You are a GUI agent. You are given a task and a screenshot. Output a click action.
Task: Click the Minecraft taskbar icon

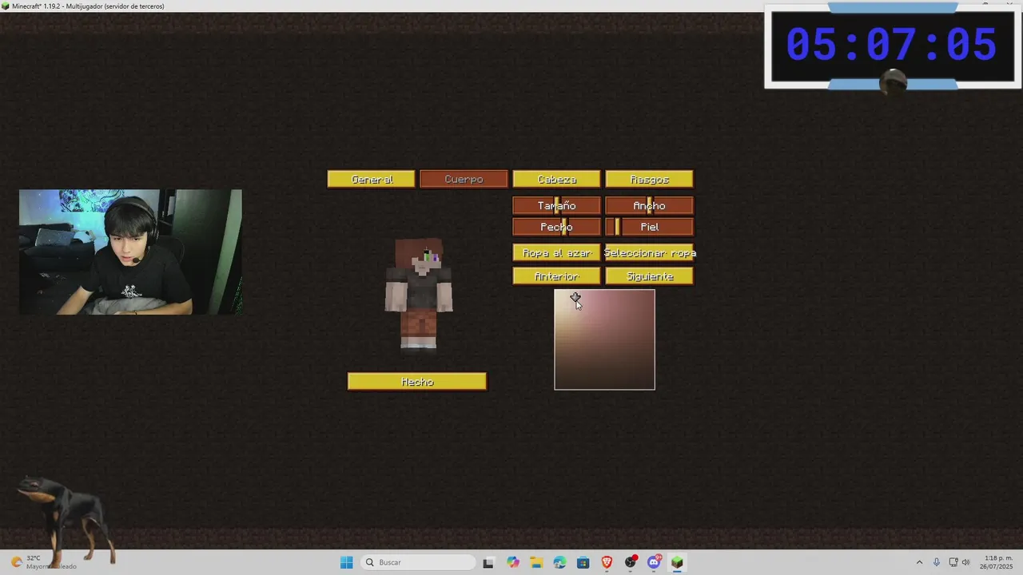[x=677, y=562]
